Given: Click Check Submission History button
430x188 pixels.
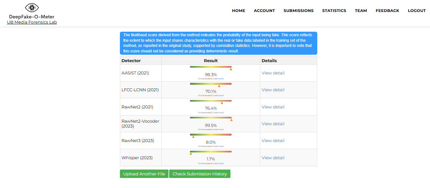Looking at the screenshot, I should [x=200, y=174].
